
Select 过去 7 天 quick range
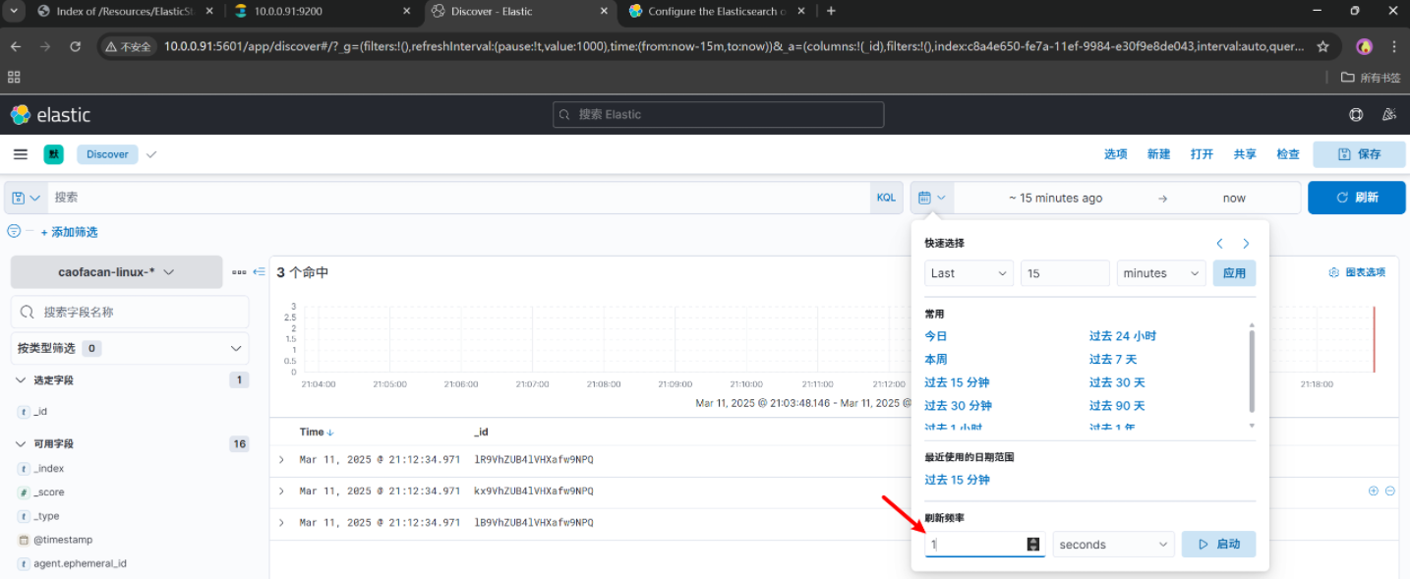(x=1113, y=360)
